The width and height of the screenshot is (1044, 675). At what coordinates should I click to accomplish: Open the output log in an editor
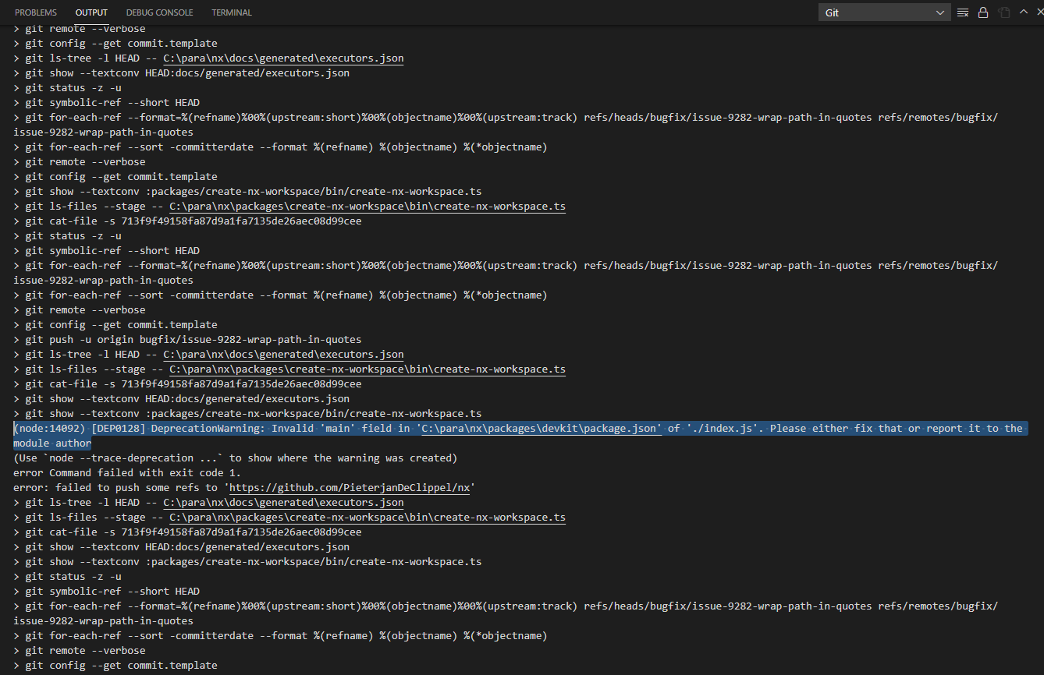(1004, 12)
